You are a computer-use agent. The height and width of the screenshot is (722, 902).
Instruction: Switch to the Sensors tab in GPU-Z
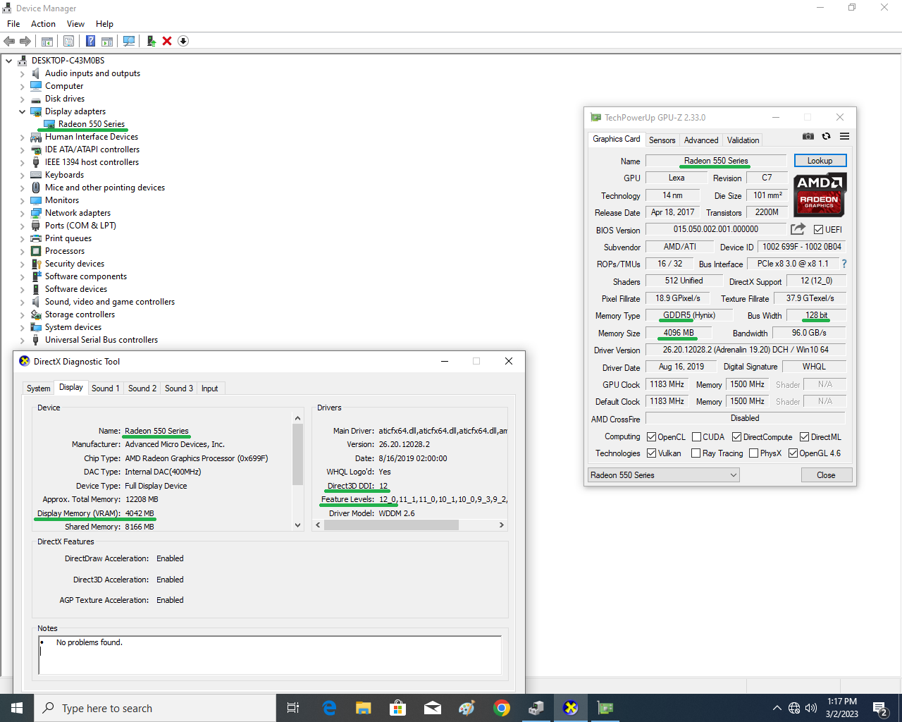(662, 140)
